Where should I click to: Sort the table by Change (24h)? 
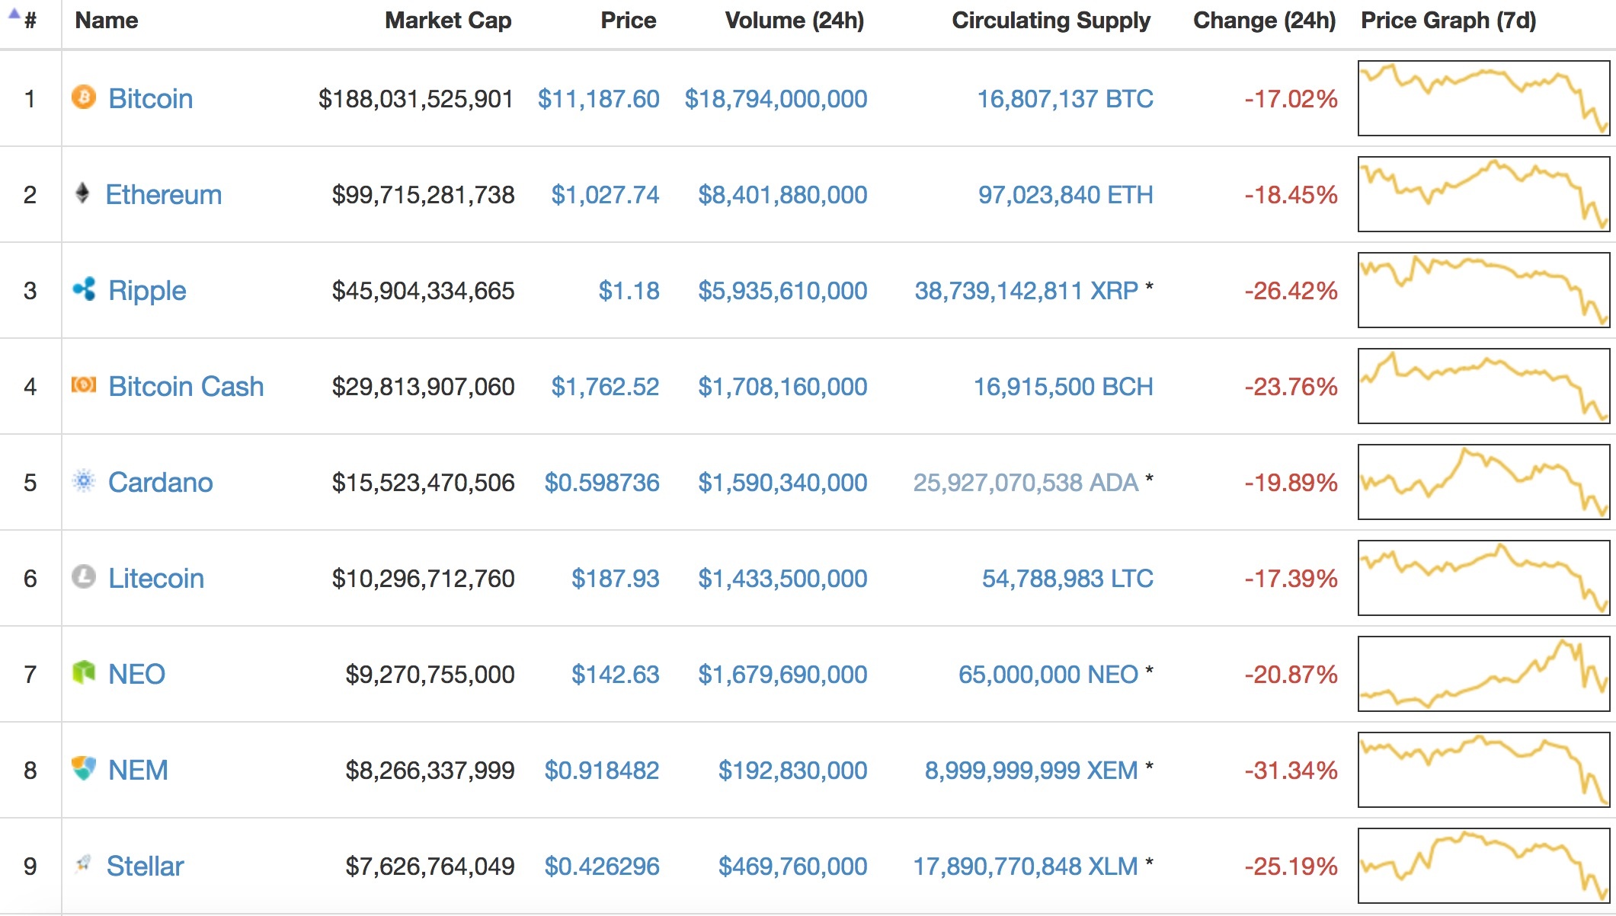[1264, 21]
